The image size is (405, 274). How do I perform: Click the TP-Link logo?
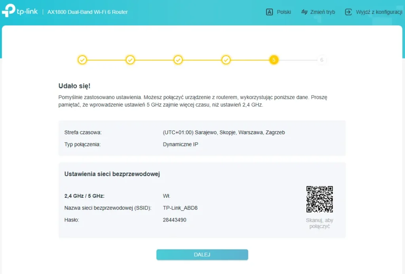pos(20,11)
